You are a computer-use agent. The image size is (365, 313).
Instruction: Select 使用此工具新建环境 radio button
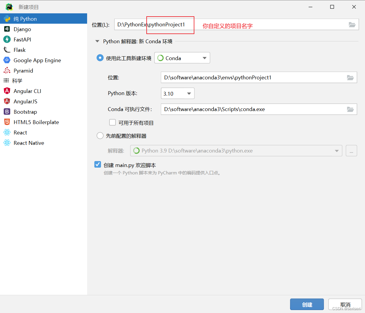pos(100,58)
